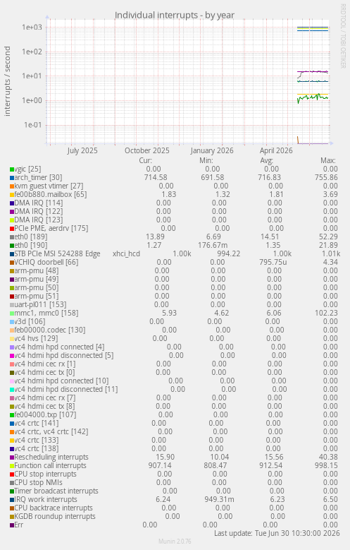Click the 'CPU stop interrupts' label

[x=45, y=474]
